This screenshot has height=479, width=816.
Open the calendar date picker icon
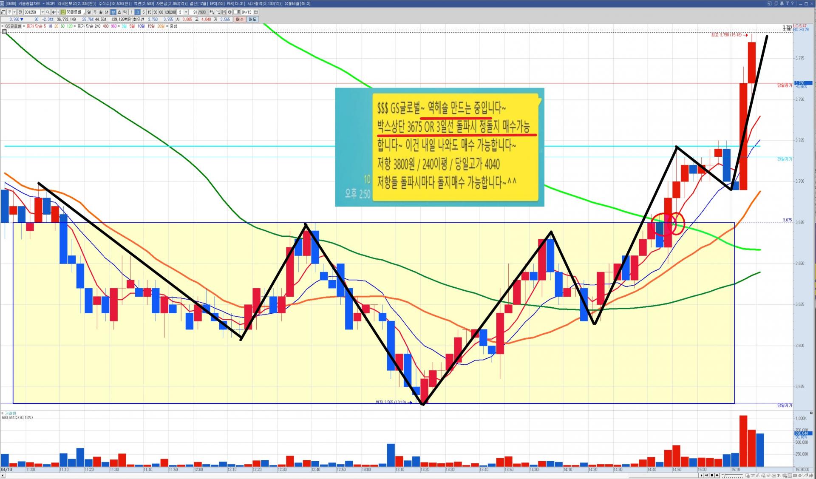(256, 12)
